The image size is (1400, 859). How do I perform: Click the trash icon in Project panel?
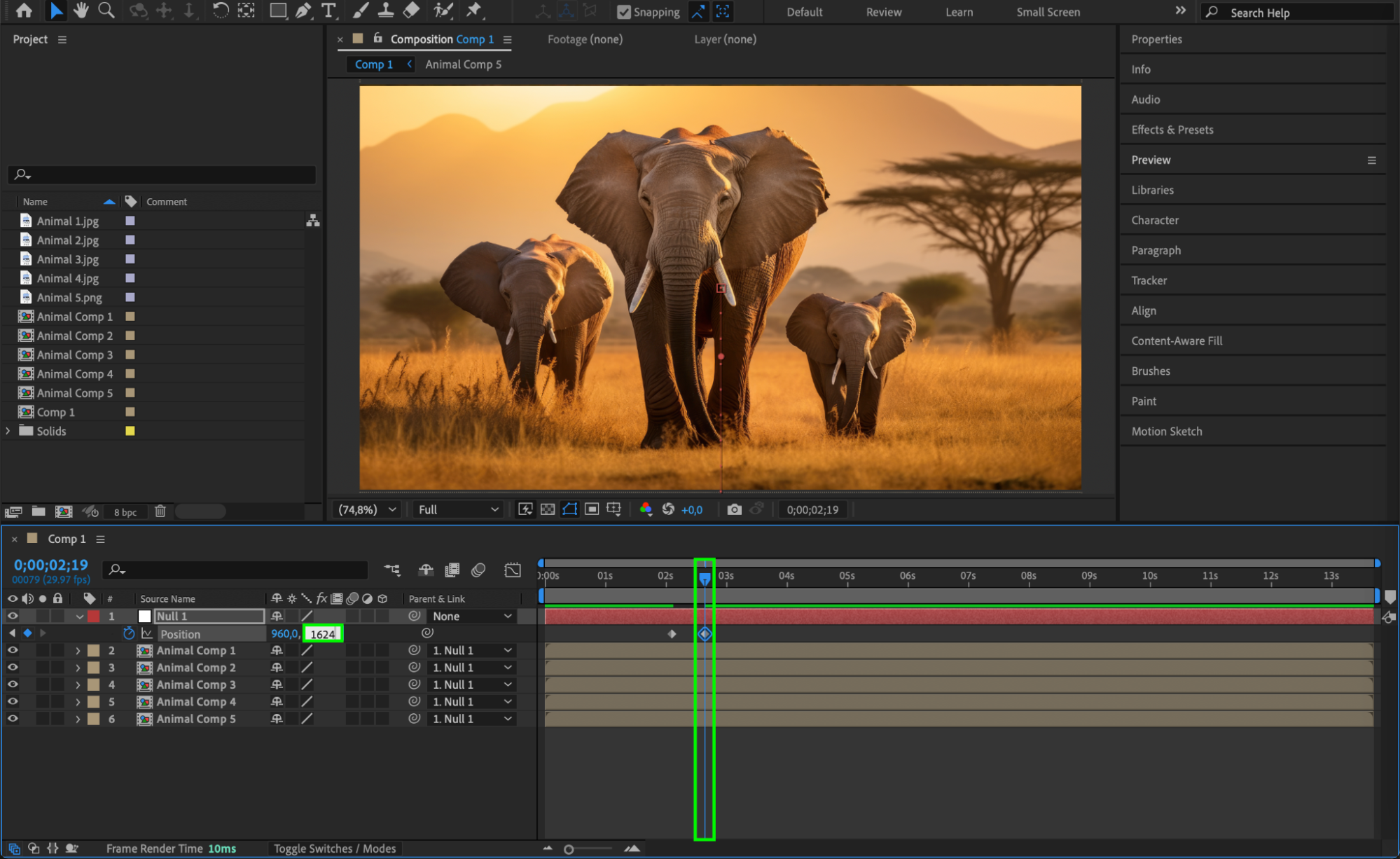click(160, 511)
